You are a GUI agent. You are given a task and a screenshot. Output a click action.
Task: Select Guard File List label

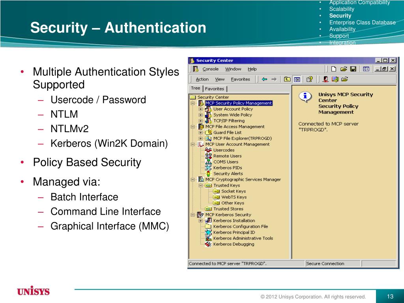(x=228, y=133)
